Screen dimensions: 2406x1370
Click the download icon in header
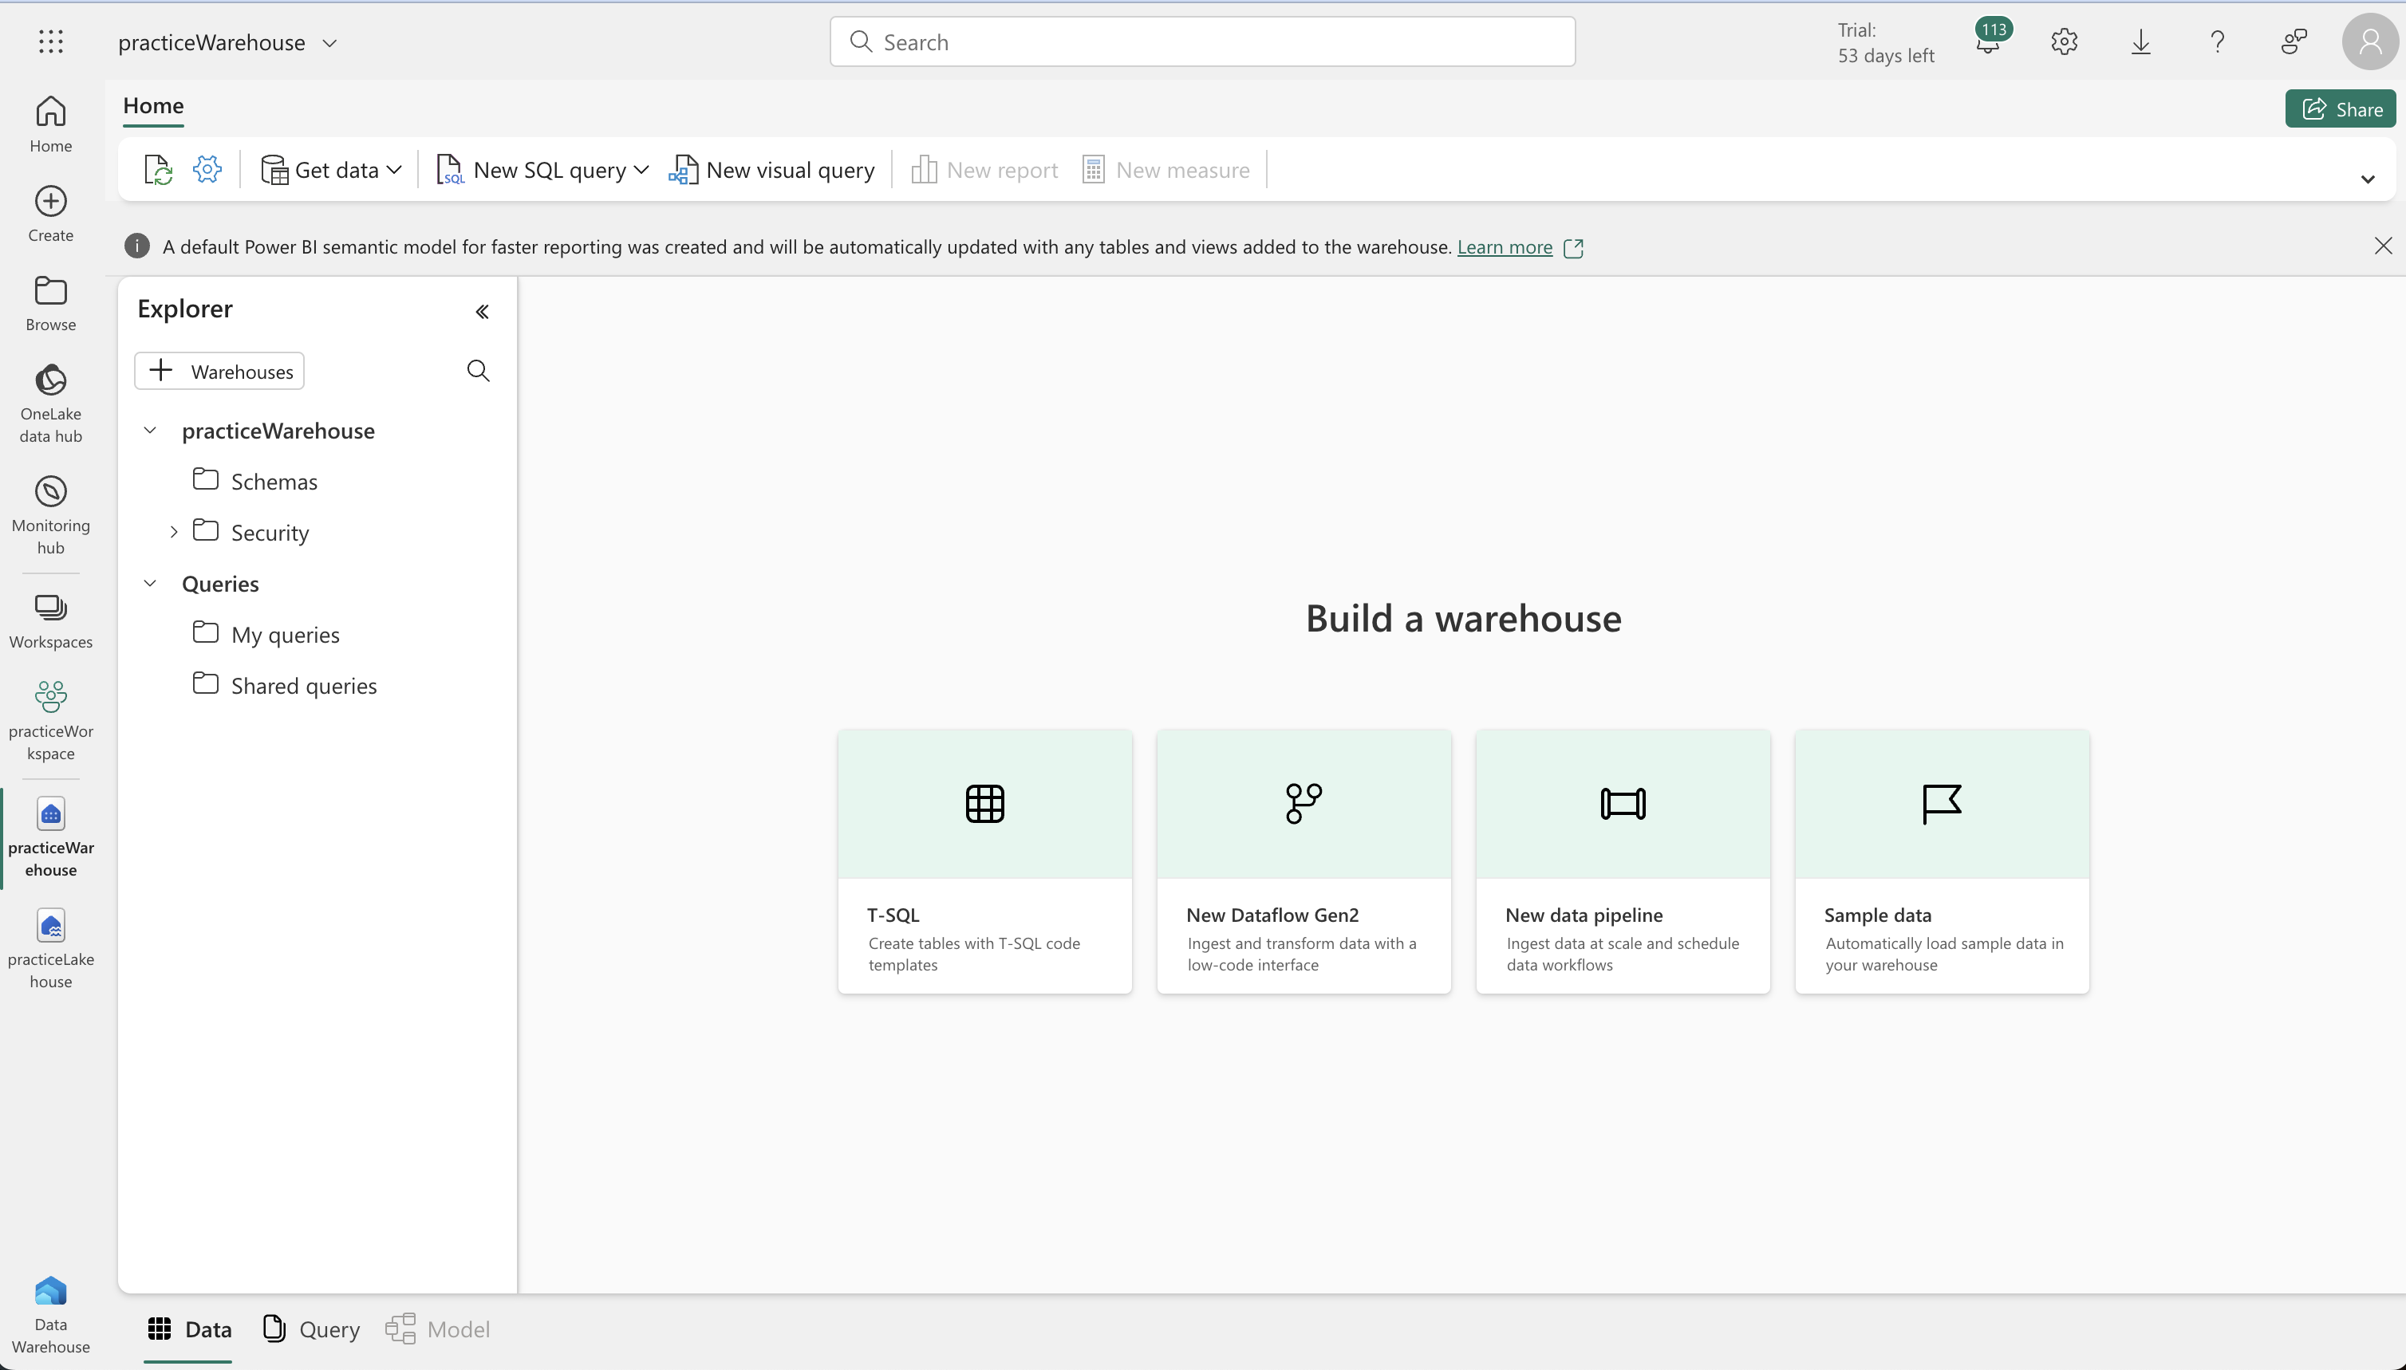(2140, 41)
